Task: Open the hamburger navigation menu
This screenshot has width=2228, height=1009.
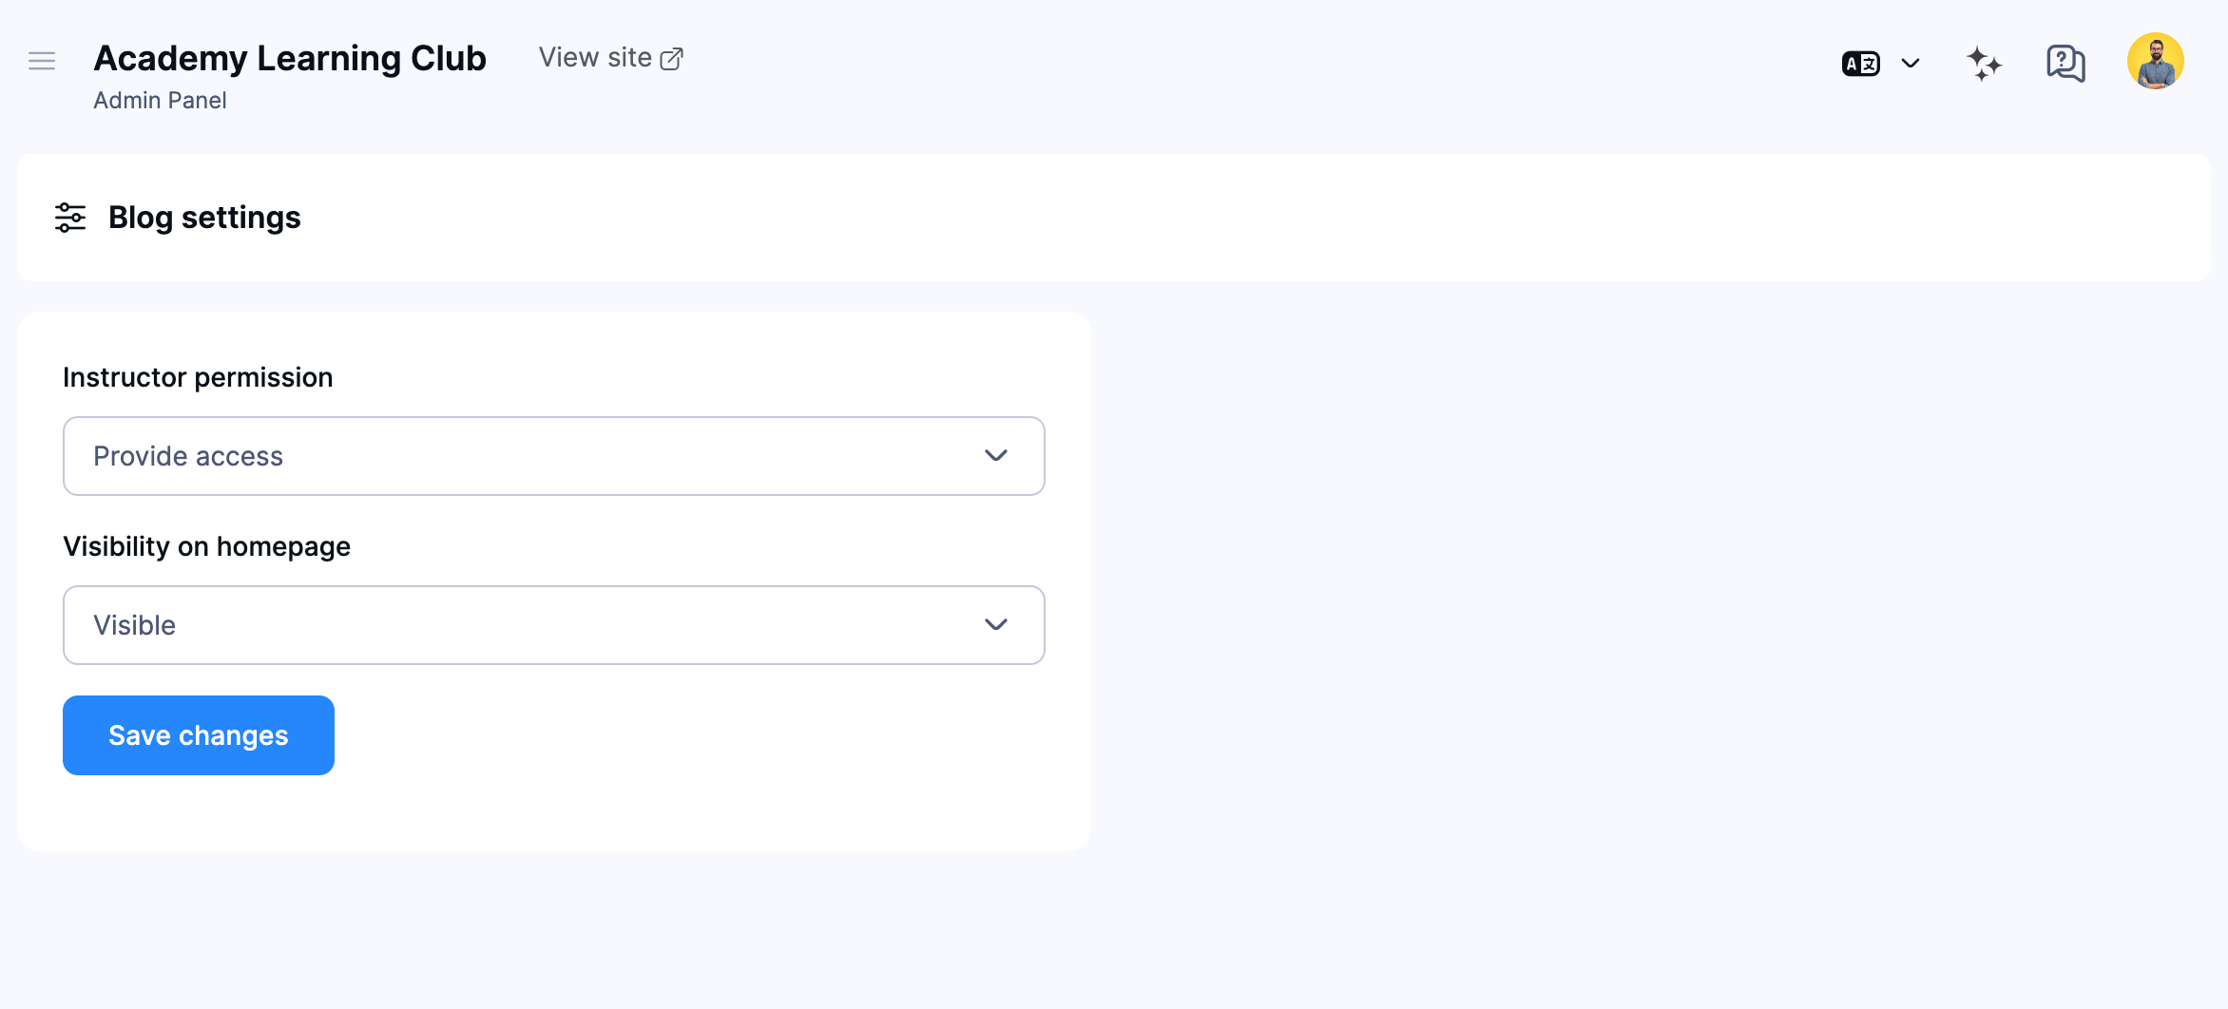Action: point(42,60)
